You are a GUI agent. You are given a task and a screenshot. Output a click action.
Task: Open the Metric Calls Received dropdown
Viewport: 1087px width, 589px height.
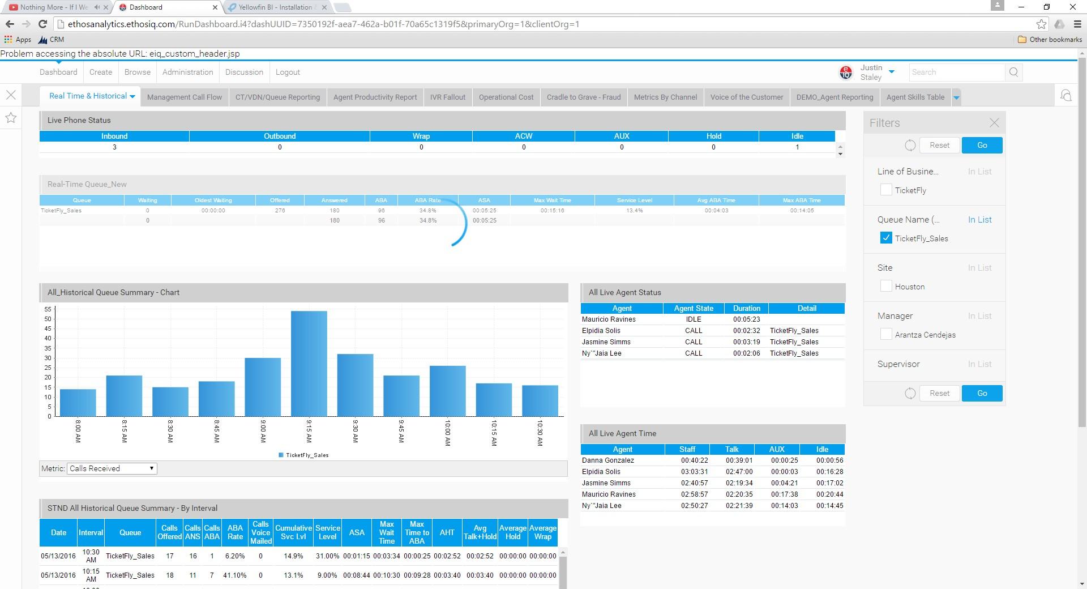click(112, 468)
